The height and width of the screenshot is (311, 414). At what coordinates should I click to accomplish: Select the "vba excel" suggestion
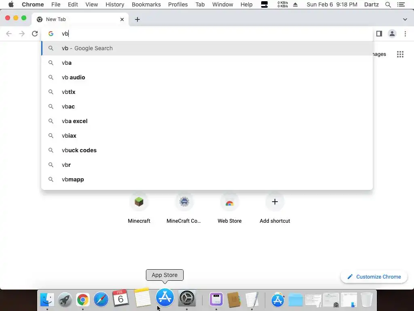point(207,121)
